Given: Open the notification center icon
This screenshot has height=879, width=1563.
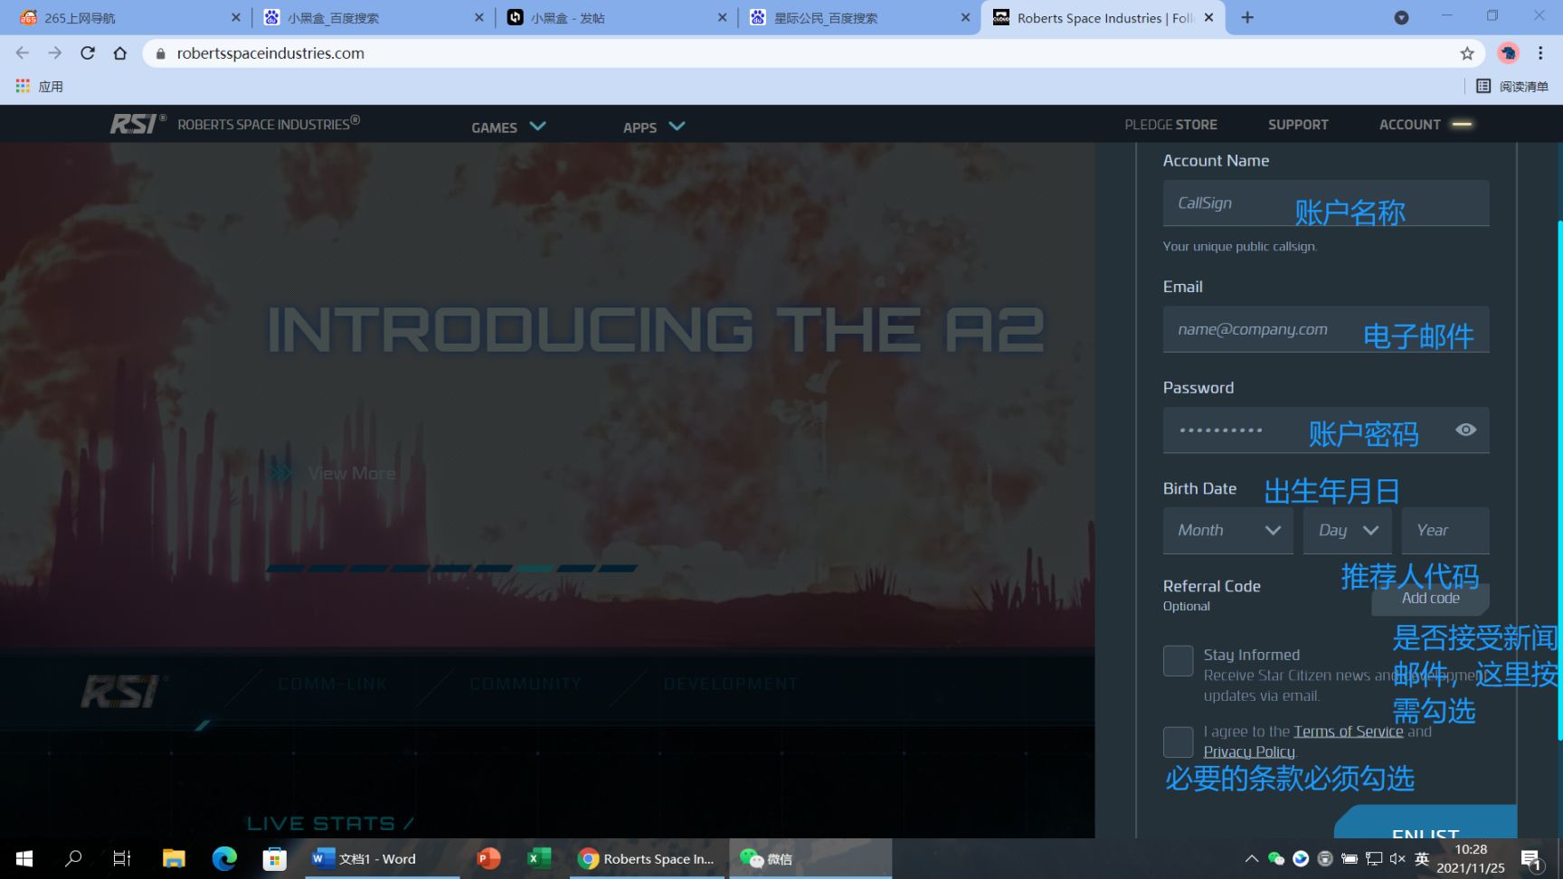Looking at the screenshot, I should [x=1531, y=859].
